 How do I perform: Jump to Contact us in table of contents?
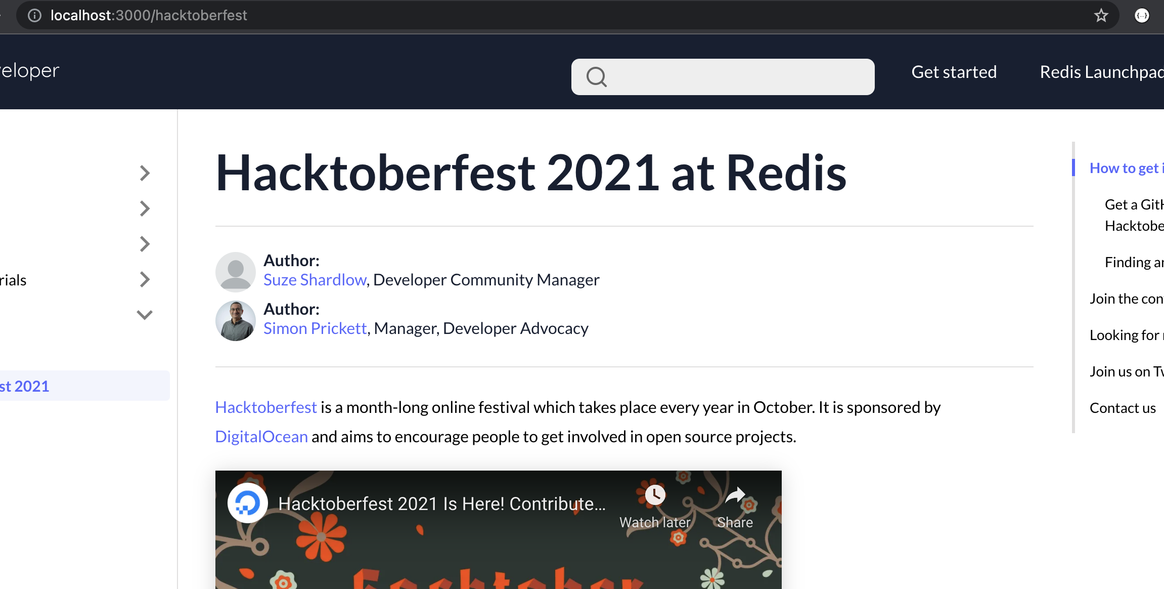[x=1123, y=408]
